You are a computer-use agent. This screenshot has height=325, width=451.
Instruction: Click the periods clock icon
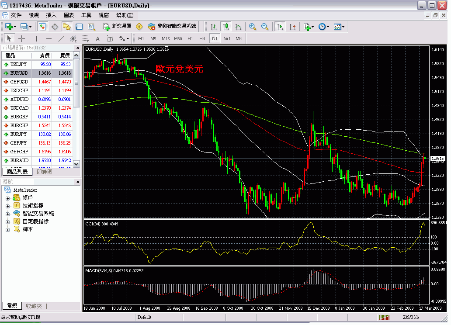[x=322, y=27]
